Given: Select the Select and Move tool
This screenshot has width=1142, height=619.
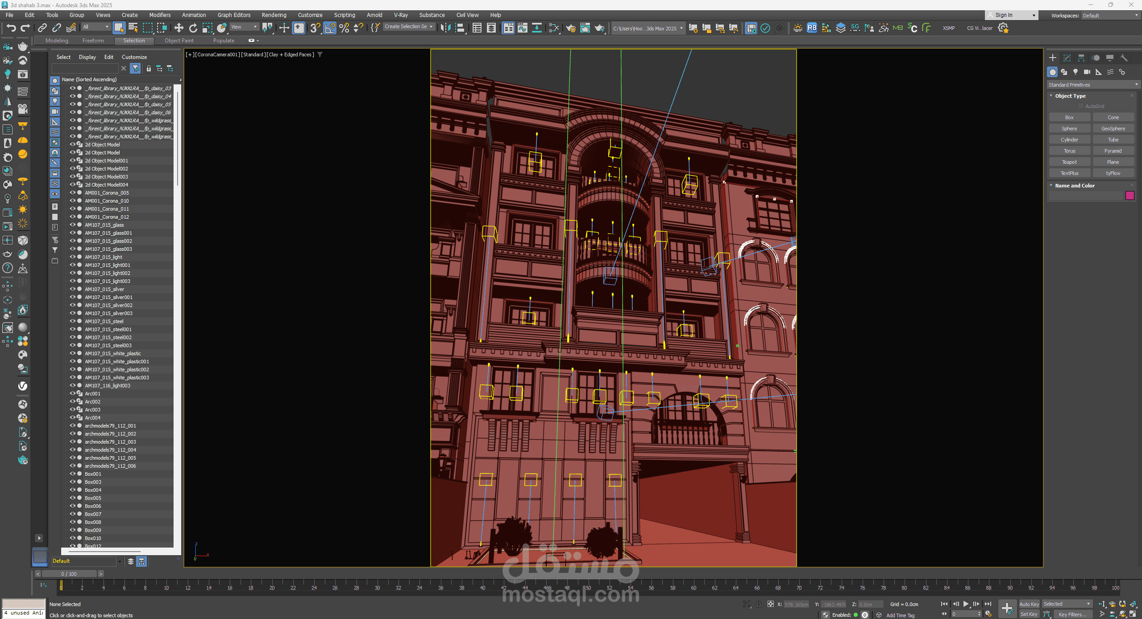Looking at the screenshot, I should coord(179,28).
